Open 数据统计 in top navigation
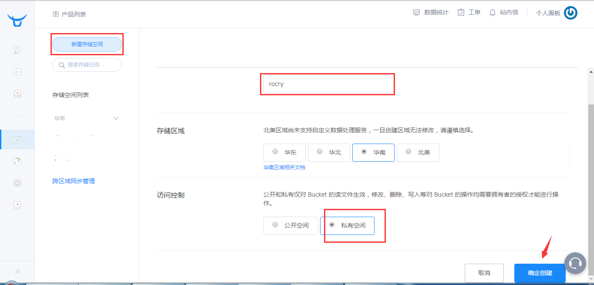594x285 pixels. [431, 13]
